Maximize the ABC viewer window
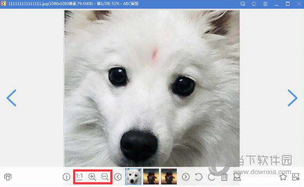Screen dimensions: 304x187 pos(288,4)
